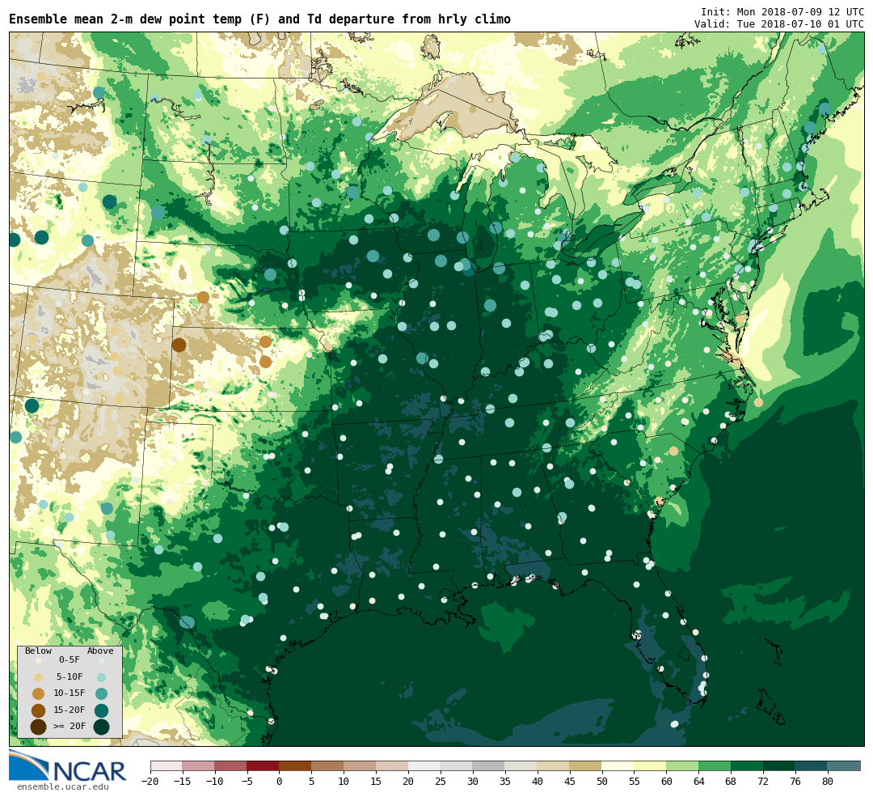The image size is (873, 797).
Task: Pick the 35 to 40 colorbar swatch
Action: pyautogui.click(x=521, y=765)
